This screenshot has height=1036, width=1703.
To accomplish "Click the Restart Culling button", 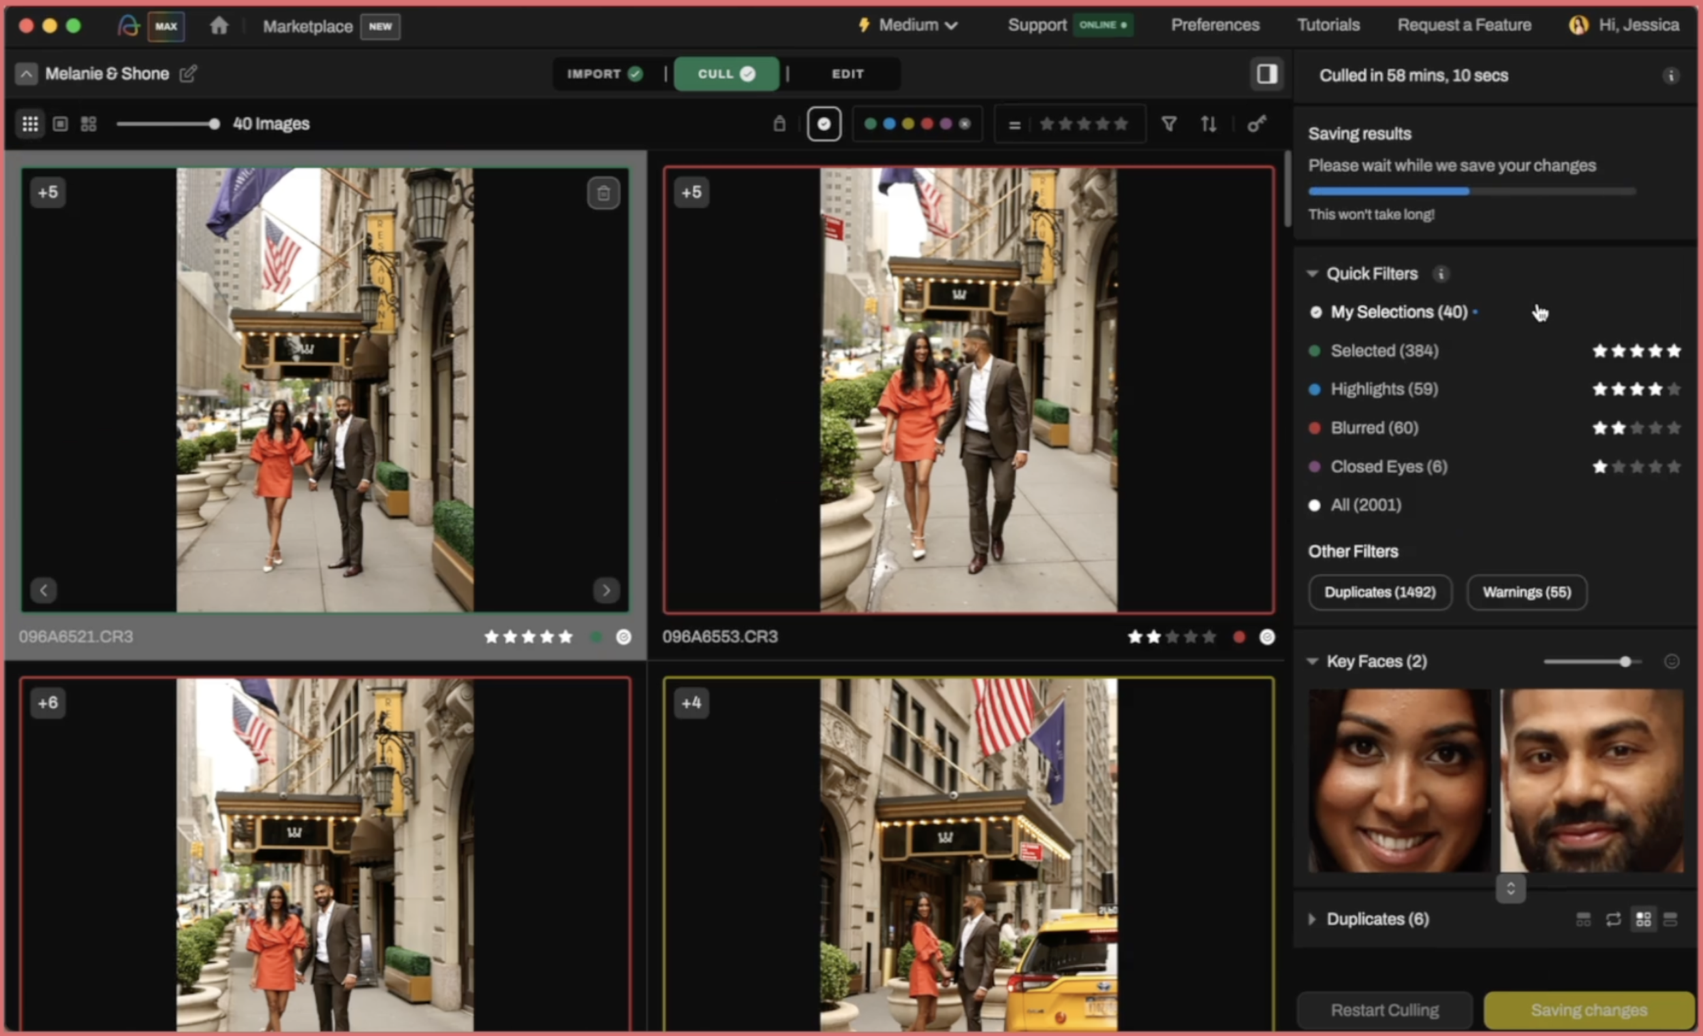I will [1384, 1010].
